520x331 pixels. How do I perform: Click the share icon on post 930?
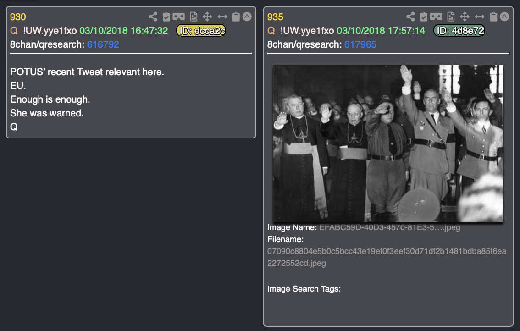[153, 17]
